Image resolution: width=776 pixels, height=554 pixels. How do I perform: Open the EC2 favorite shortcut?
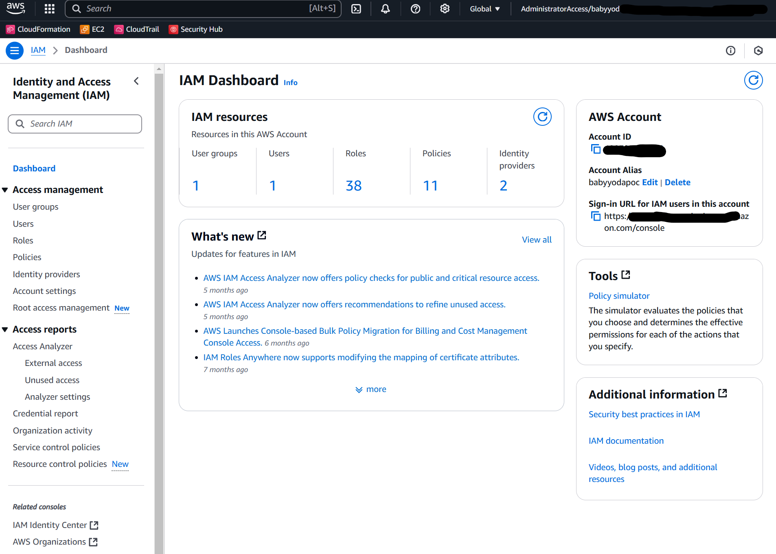(92, 29)
